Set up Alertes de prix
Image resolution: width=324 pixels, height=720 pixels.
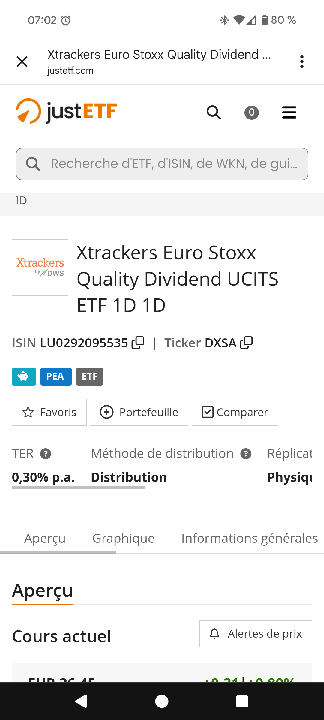(256, 634)
